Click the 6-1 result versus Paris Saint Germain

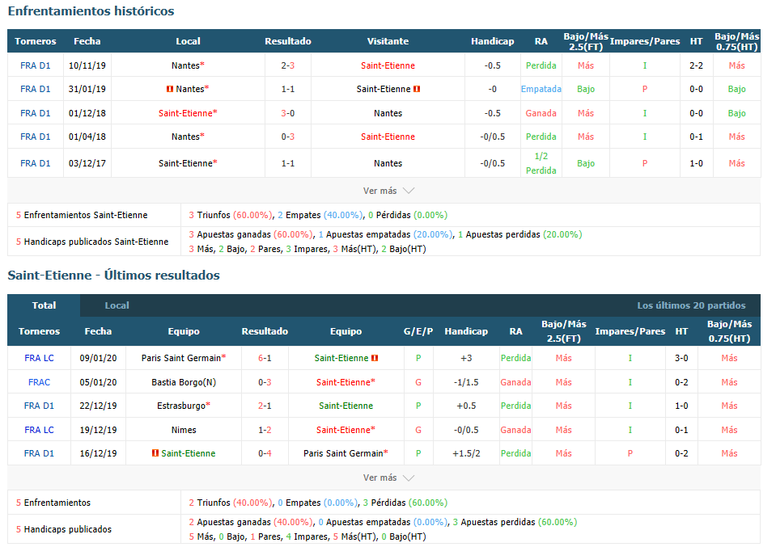(265, 358)
